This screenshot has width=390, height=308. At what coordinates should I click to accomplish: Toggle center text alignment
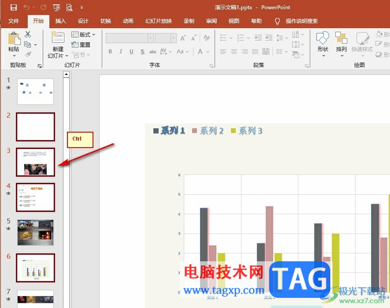pyautogui.click(x=234, y=52)
